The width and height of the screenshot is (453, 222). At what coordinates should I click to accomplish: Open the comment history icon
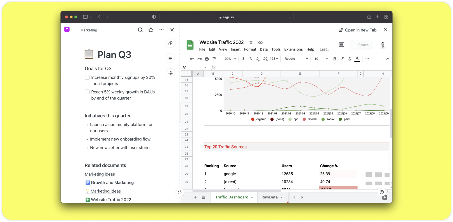(341, 45)
